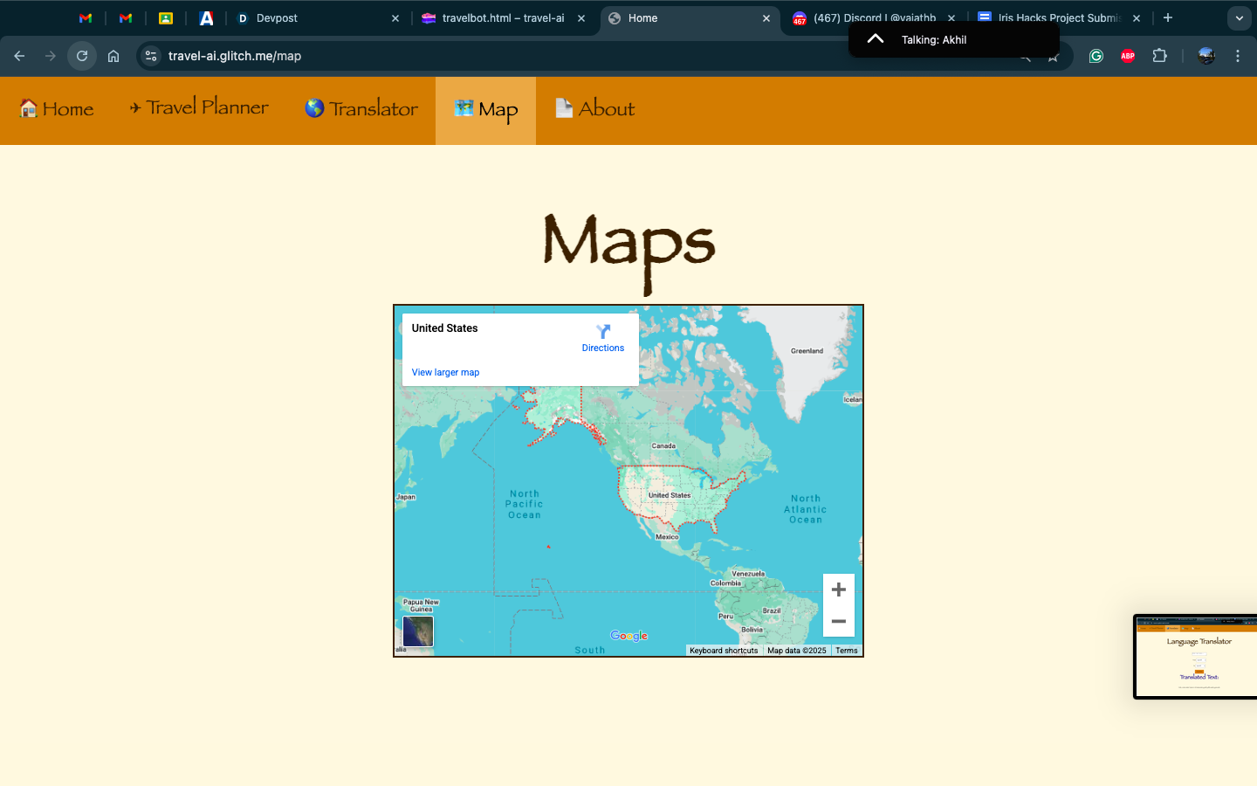Image resolution: width=1257 pixels, height=786 pixels.
Task: Open the Translator page
Action: (361, 108)
